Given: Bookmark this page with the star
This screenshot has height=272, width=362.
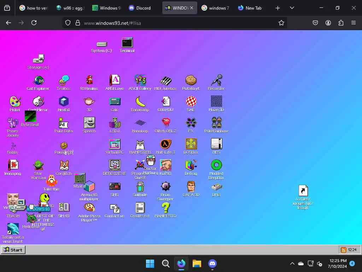Looking at the screenshot, I should (x=281, y=23).
